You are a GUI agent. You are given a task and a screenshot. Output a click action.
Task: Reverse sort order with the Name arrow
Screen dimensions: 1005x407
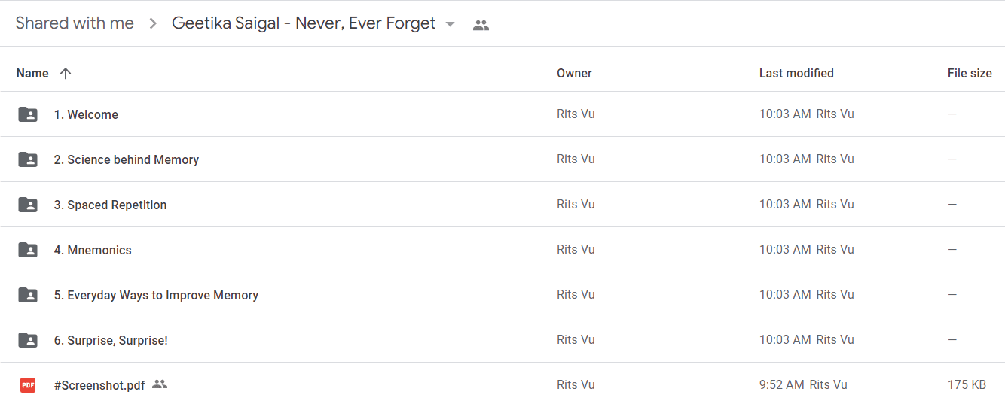point(66,73)
